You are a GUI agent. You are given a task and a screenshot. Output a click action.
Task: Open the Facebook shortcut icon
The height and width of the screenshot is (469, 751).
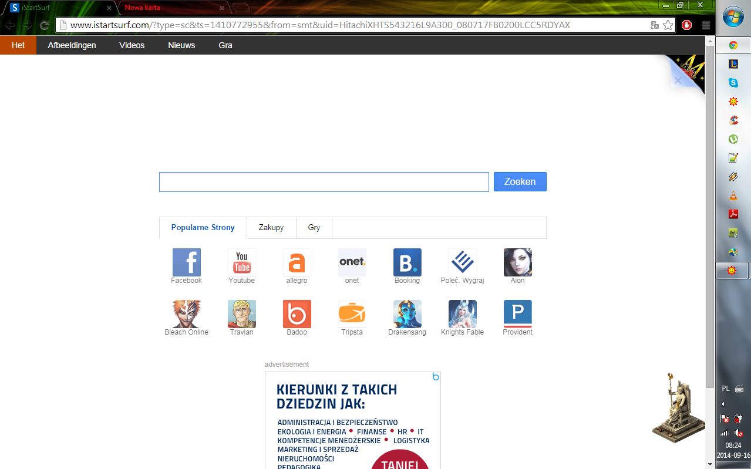pos(187,262)
